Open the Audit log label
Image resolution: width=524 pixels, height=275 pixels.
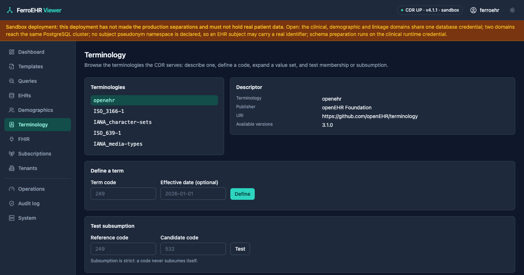29,203
